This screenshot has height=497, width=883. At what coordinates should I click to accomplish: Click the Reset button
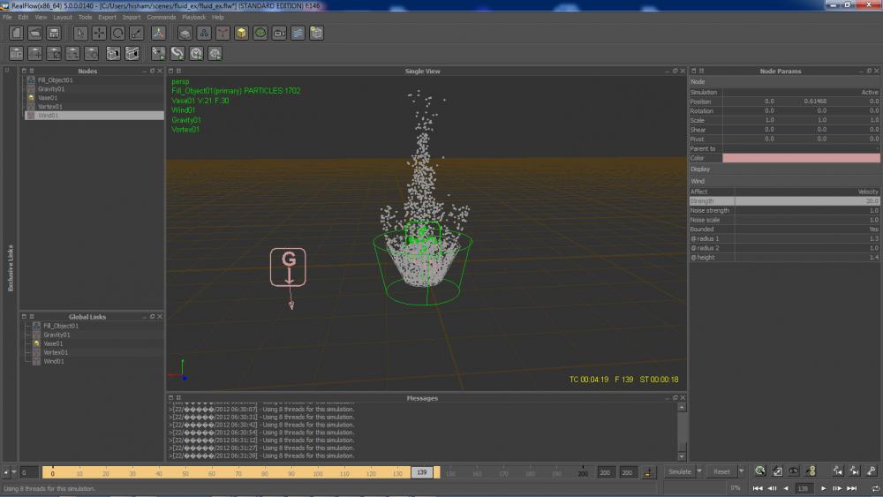721,471
